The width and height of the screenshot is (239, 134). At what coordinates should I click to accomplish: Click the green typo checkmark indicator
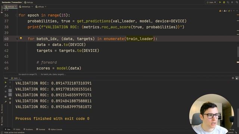230,11
